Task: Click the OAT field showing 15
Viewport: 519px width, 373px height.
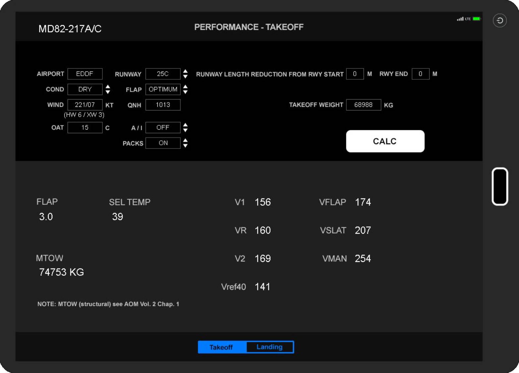Action: [x=85, y=128]
